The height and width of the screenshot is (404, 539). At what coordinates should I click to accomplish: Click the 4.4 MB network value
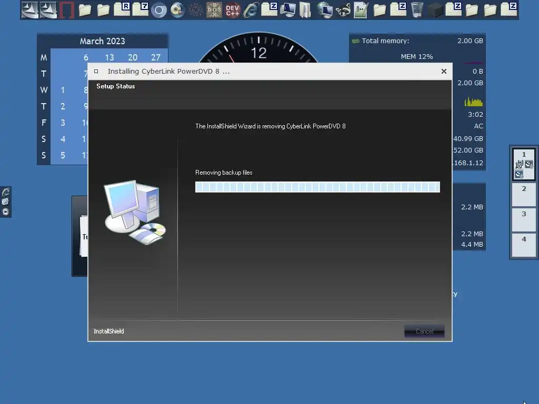(x=472, y=244)
